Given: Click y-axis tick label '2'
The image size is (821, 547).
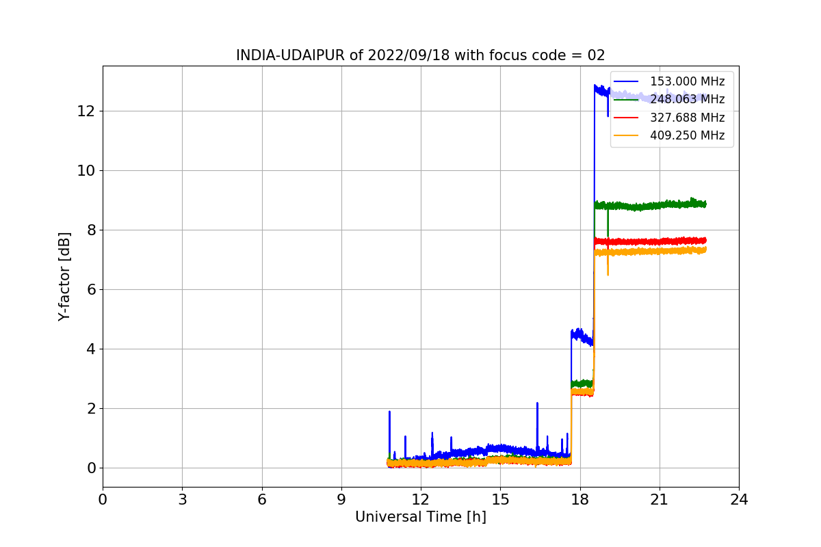Looking at the screenshot, I should pyautogui.click(x=90, y=408).
